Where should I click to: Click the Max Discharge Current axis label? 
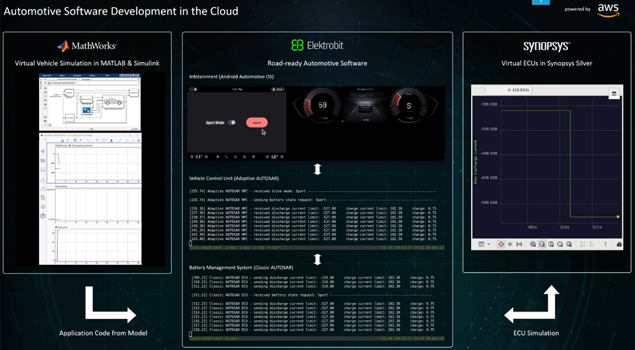pyautogui.click(x=475, y=162)
